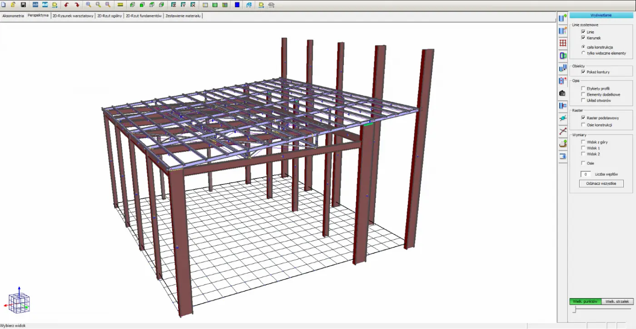Screen dimensions: 636x329
Task: Open the Zestawienie materiału tab
Action: coord(183,15)
